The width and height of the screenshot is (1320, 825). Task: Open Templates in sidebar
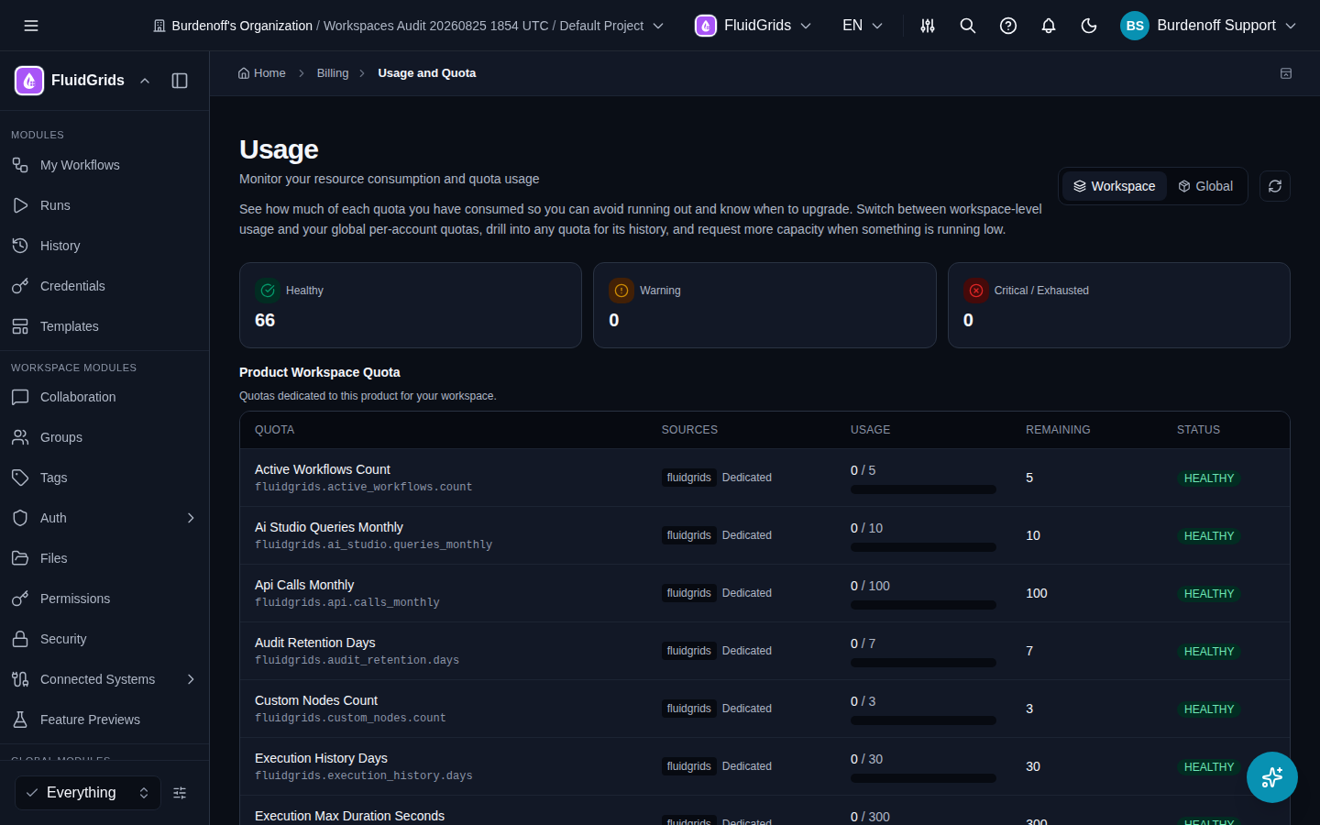104,326
